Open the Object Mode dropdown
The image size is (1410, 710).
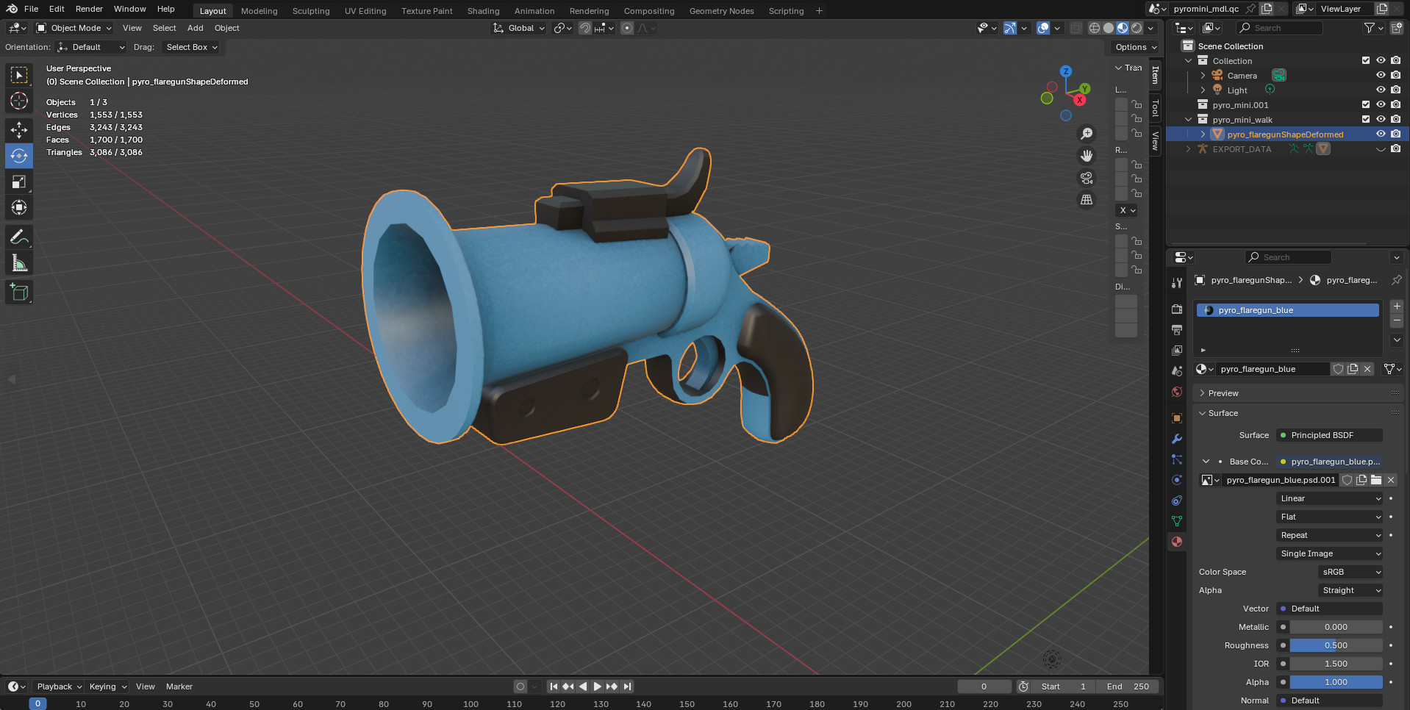(74, 28)
